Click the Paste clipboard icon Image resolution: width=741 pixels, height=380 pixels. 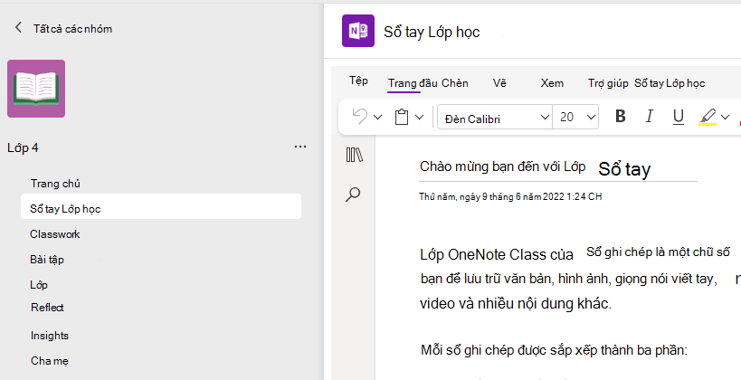coord(402,117)
